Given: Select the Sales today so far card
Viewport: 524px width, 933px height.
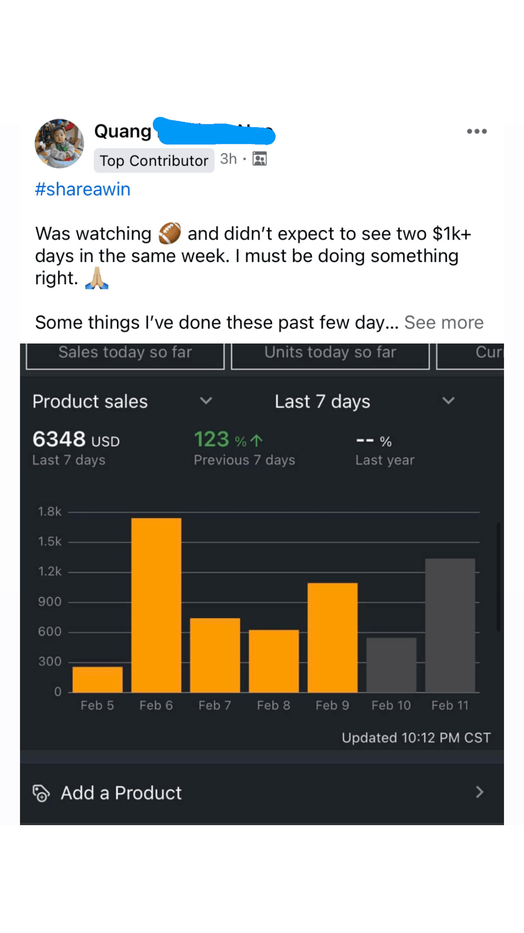Looking at the screenshot, I should (x=125, y=355).
